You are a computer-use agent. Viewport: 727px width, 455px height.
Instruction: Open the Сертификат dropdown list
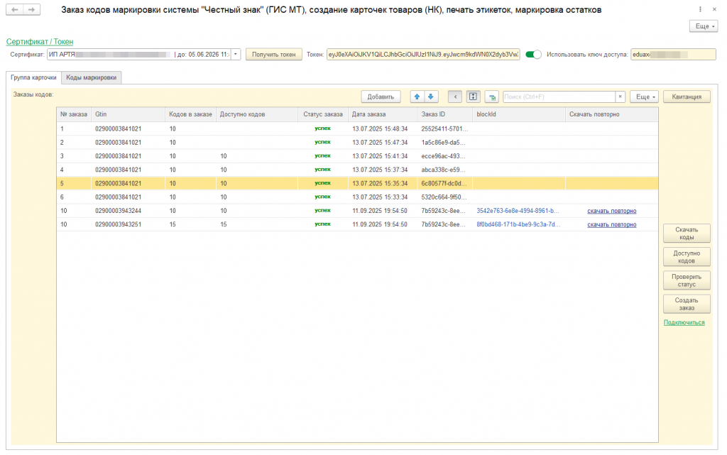coord(236,54)
